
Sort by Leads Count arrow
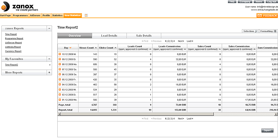point(150,49)
